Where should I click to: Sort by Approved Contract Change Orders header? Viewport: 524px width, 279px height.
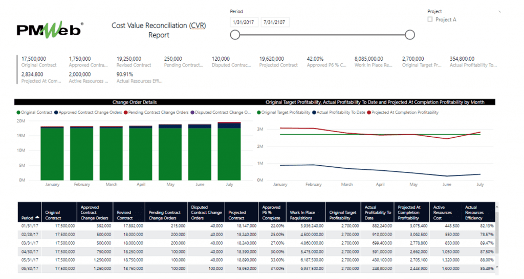95,212
